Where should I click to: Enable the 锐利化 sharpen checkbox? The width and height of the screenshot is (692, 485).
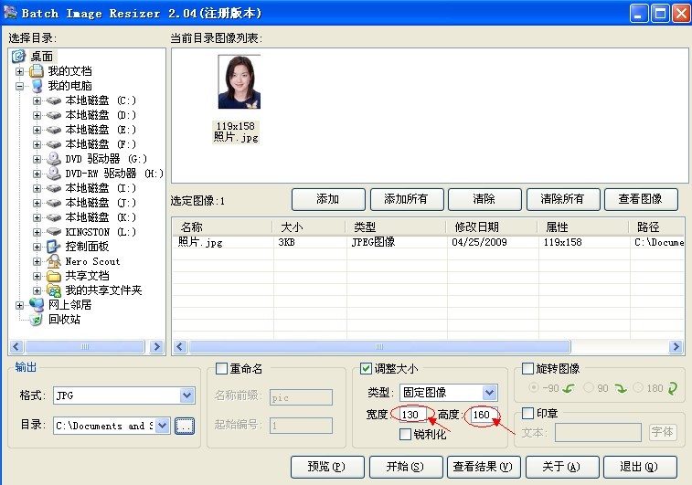(405, 435)
